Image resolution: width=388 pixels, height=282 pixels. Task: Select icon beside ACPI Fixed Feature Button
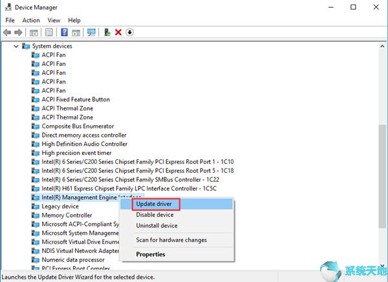click(x=36, y=99)
